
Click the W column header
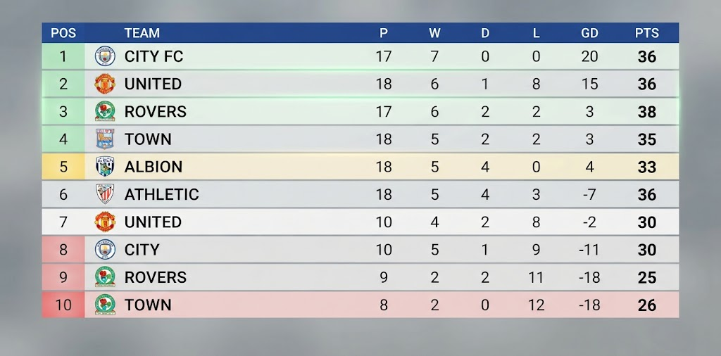[434, 33]
